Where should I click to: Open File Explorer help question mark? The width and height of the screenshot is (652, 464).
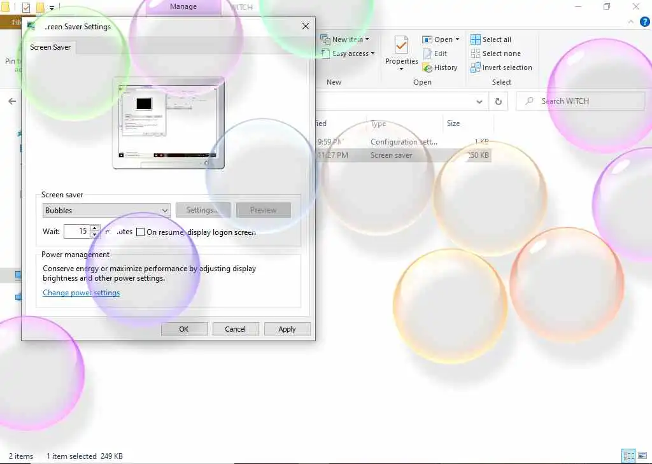pos(644,22)
